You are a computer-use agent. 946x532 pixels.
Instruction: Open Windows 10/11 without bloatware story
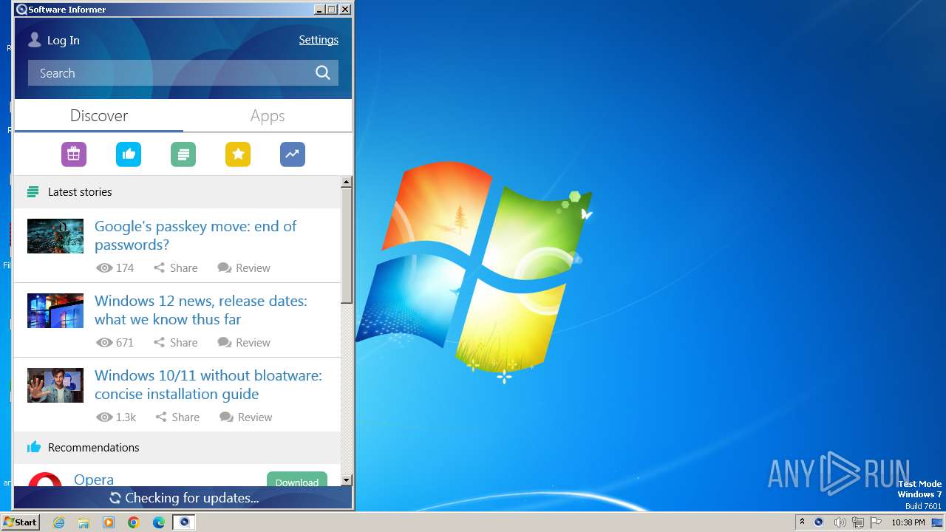(x=208, y=385)
